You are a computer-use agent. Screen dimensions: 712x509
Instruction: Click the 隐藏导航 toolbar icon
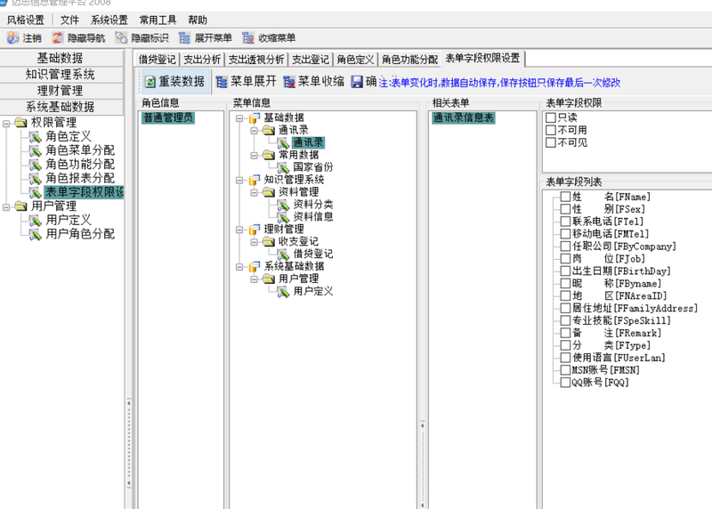tap(58, 38)
